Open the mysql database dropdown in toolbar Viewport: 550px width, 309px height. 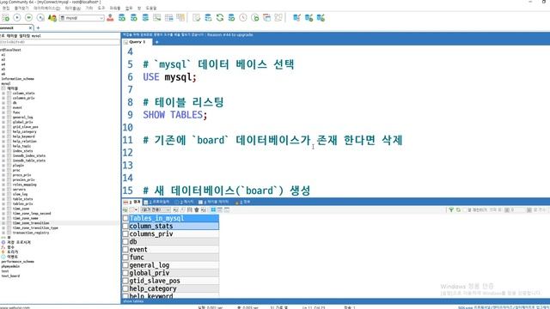pos(82,18)
